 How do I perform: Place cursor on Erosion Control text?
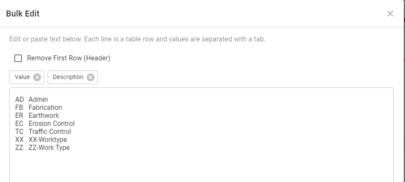tap(51, 124)
